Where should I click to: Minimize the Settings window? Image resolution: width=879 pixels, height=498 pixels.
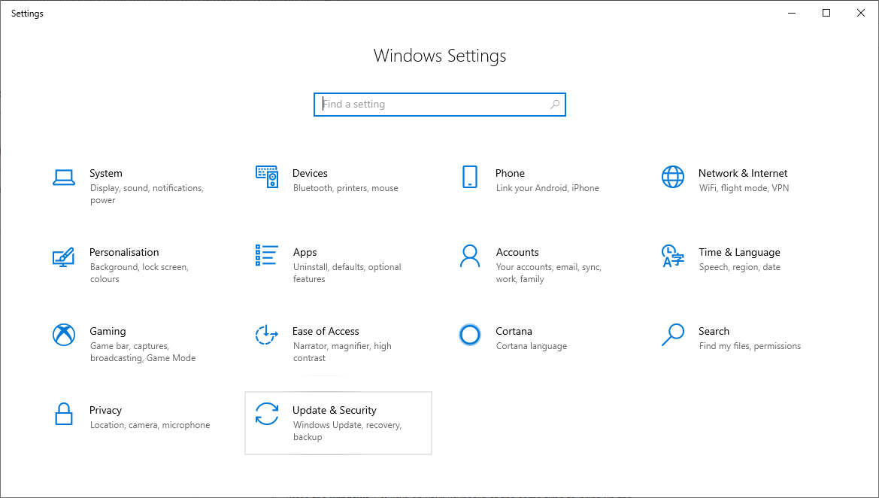point(792,13)
